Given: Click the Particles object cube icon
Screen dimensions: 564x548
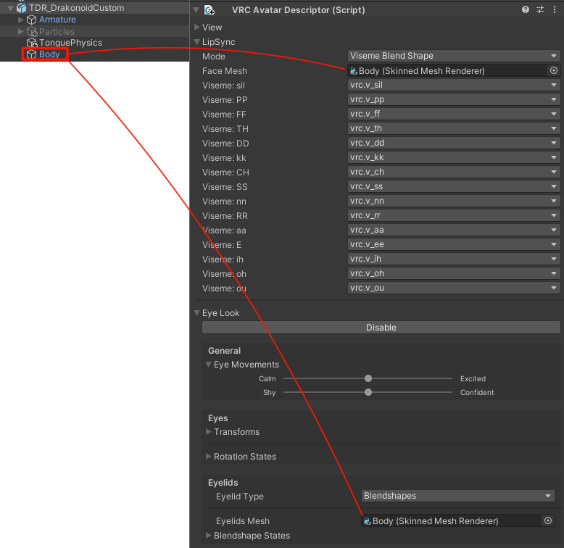Looking at the screenshot, I should point(32,31).
